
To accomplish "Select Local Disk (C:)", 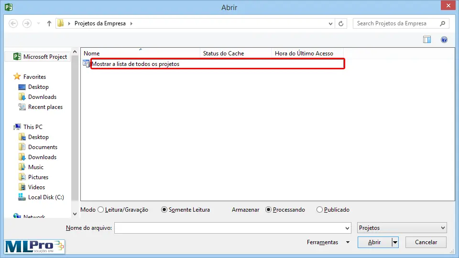I will tap(41, 197).
